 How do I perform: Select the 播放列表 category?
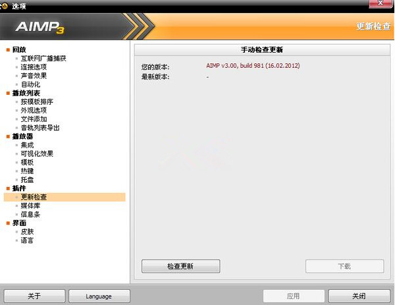pyautogui.click(x=26, y=93)
